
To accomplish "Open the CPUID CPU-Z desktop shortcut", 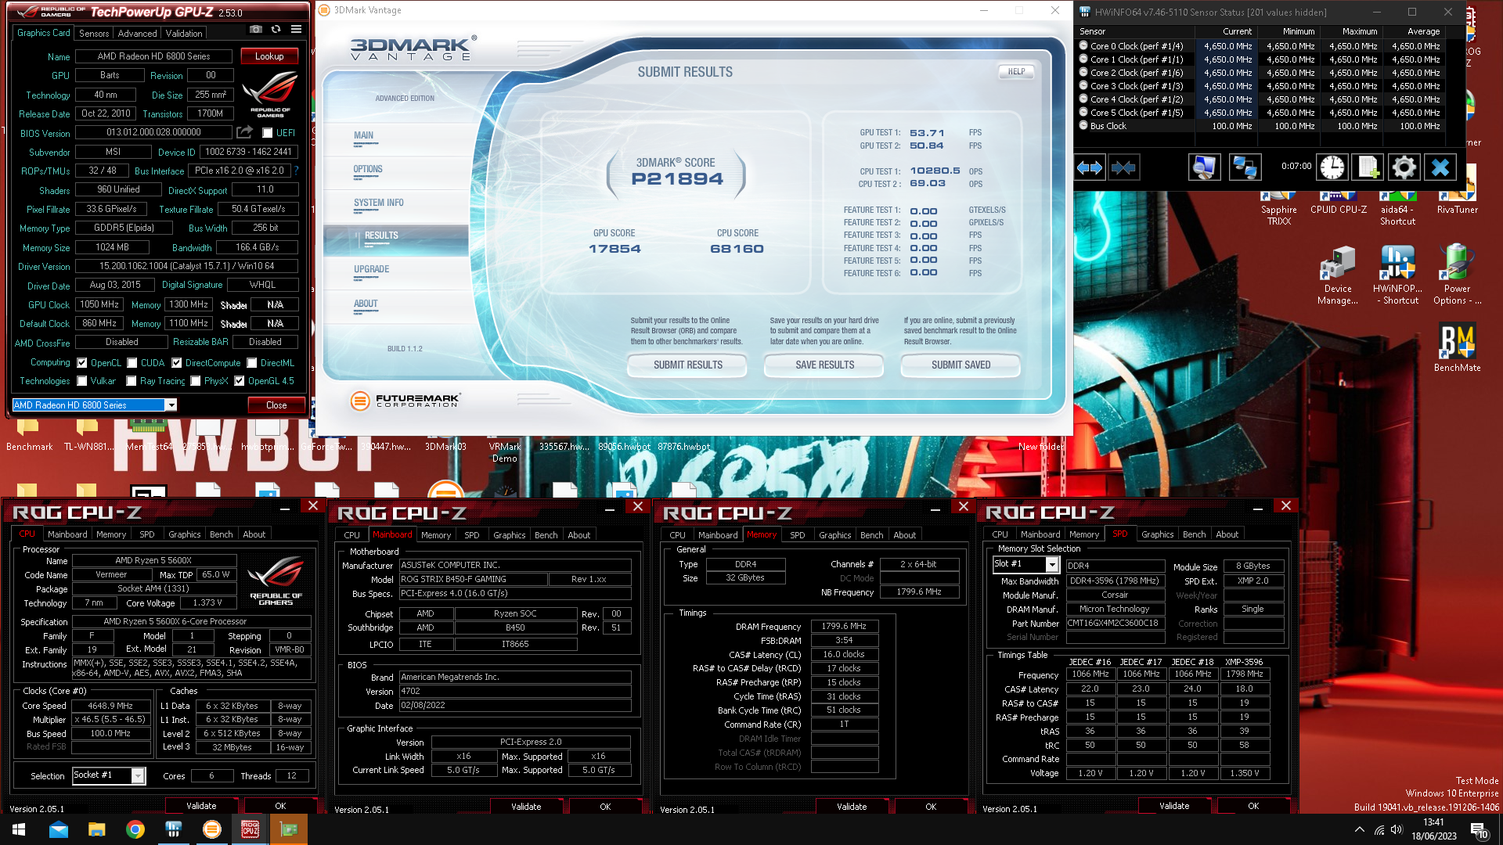I will click(x=1338, y=203).
